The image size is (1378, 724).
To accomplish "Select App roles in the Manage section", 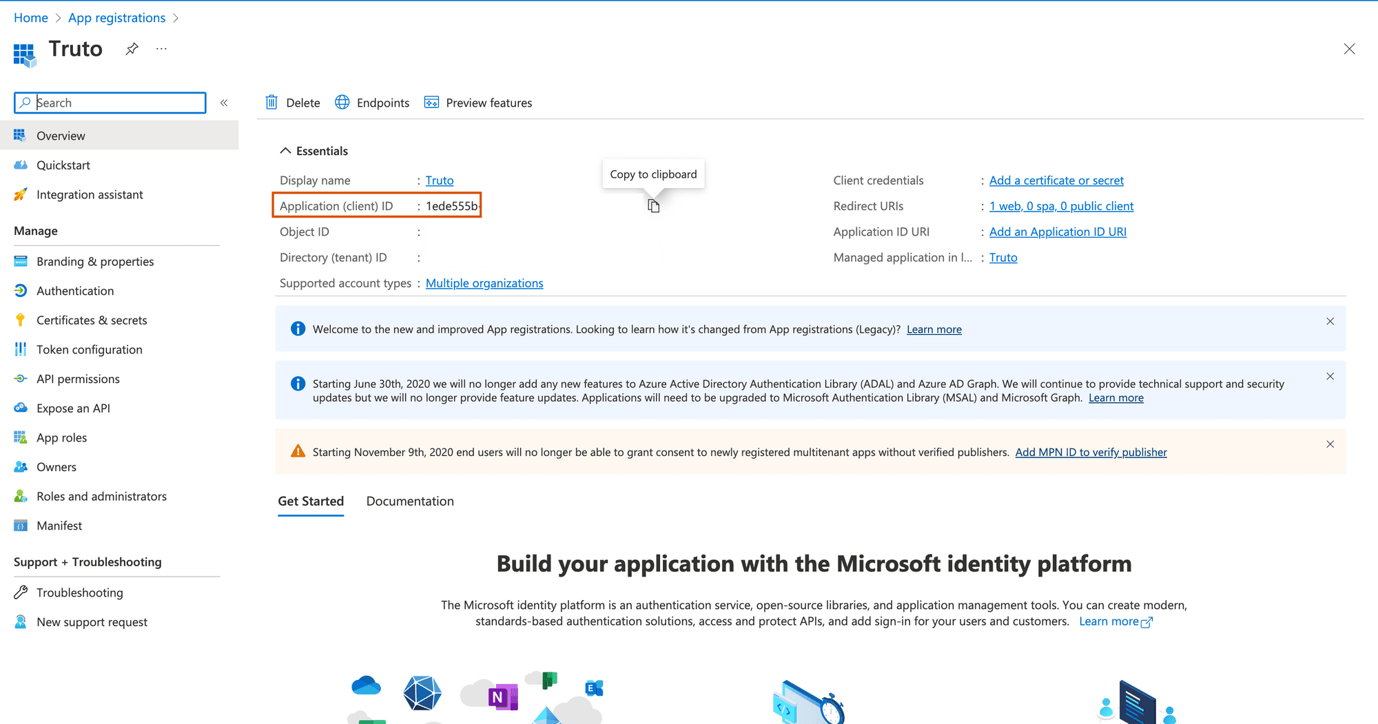I will coord(61,437).
